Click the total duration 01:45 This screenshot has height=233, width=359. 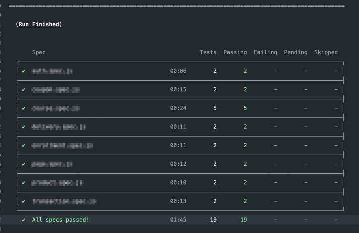(x=178, y=220)
